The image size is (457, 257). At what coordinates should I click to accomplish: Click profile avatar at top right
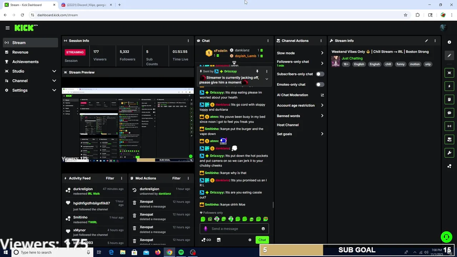coord(443,28)
